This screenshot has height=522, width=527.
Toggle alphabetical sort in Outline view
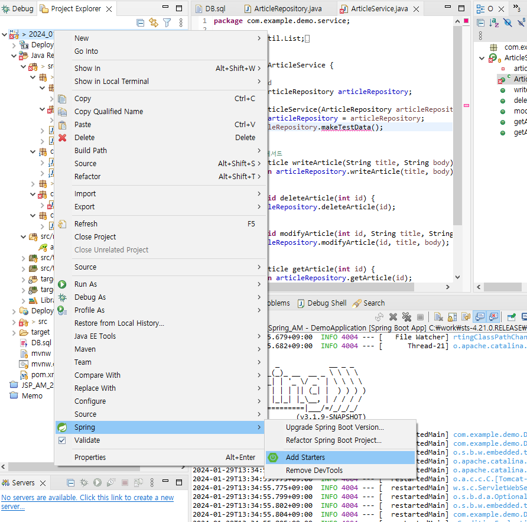(494, 23)
